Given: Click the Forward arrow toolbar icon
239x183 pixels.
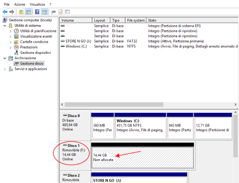Looking at the screenshot, I should [12, 12].
